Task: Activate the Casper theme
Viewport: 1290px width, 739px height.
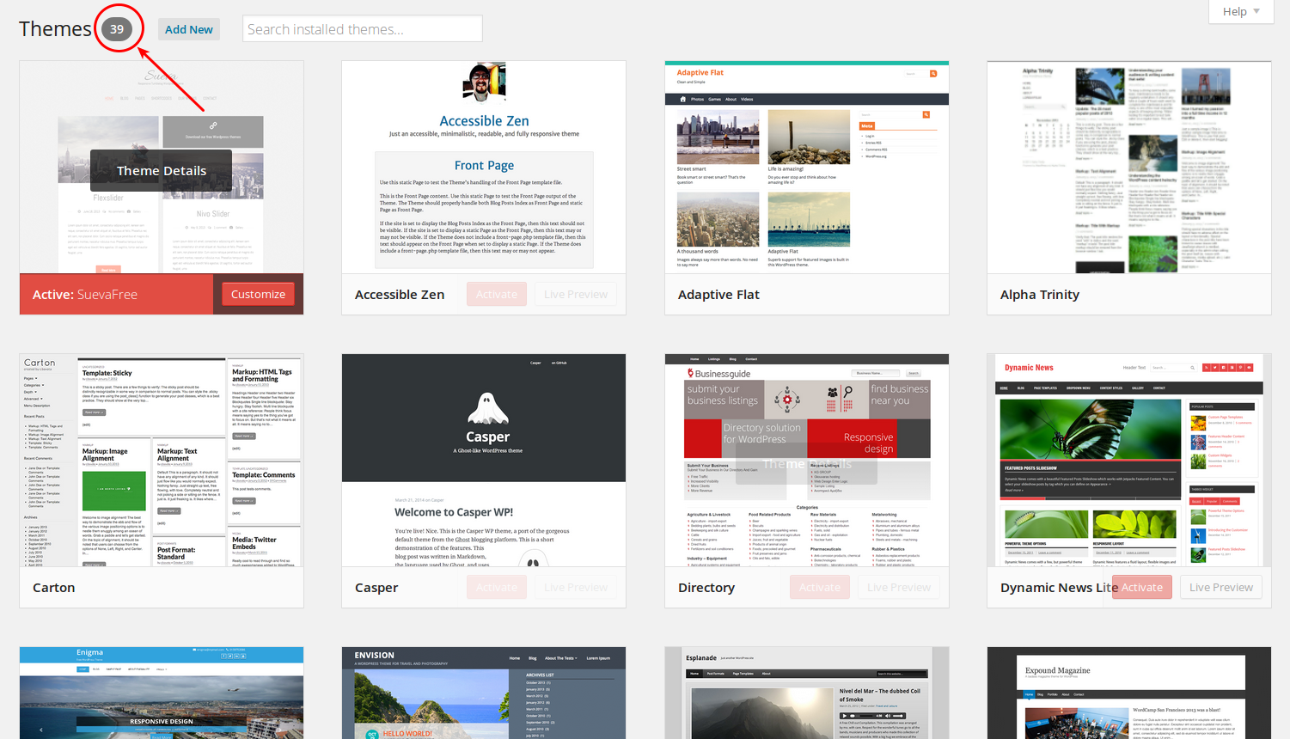Action: (x=497, y=587)
